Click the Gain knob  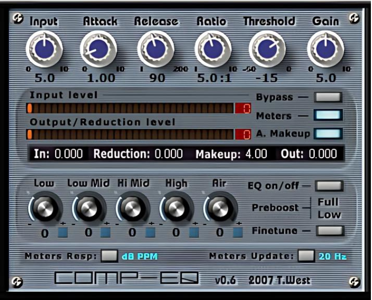click(x=326, y=49)
